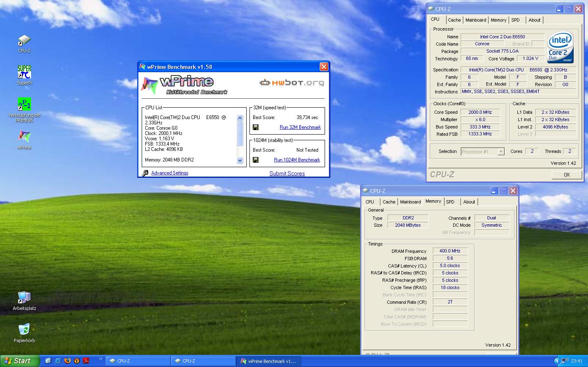The height and width of the screenshot is (367, 588).
Task: Click the orange info icon in quick launch
Action: pyautogui.click(x=77, y=361)
